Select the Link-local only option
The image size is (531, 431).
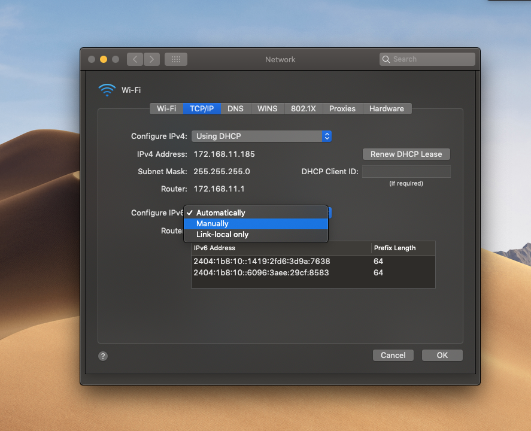tap(256, 235)
